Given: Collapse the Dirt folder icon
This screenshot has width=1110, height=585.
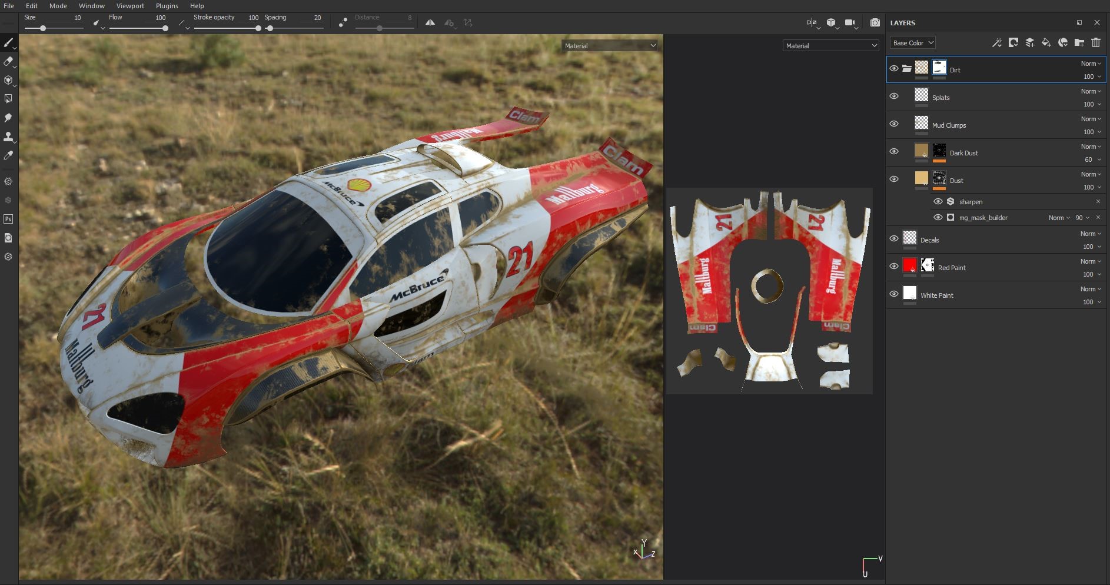Looking at the screenshot, I should click(x=907, y=68).
